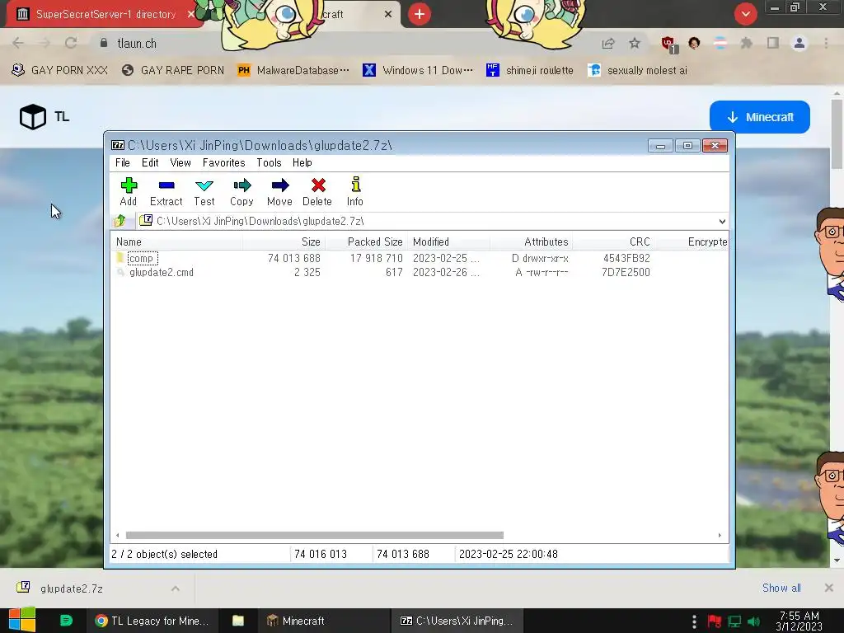Select the glupdate2.cmd file
Viewport: 844px width, 633px height.
coord(162,272)
